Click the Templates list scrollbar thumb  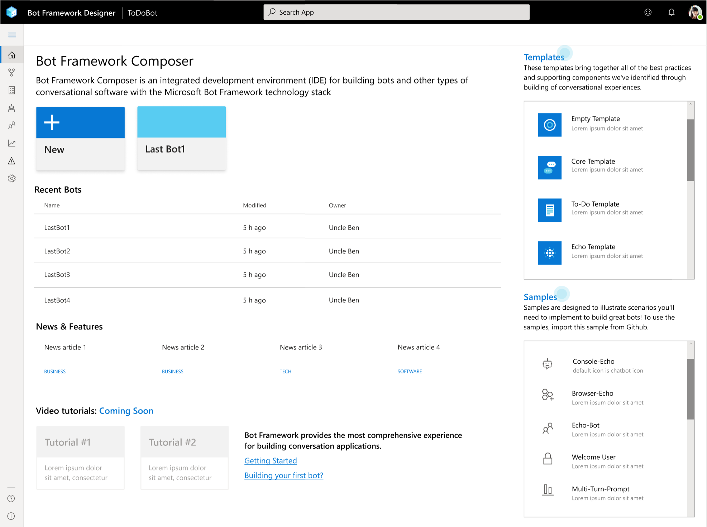click(691, 150)
